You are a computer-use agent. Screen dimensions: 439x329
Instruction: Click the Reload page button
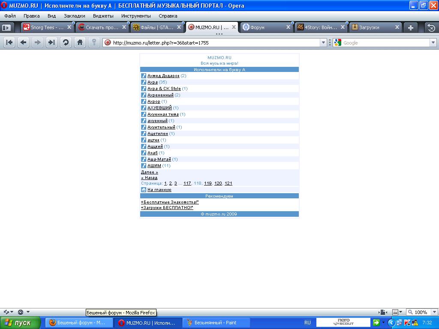[66, 42]
